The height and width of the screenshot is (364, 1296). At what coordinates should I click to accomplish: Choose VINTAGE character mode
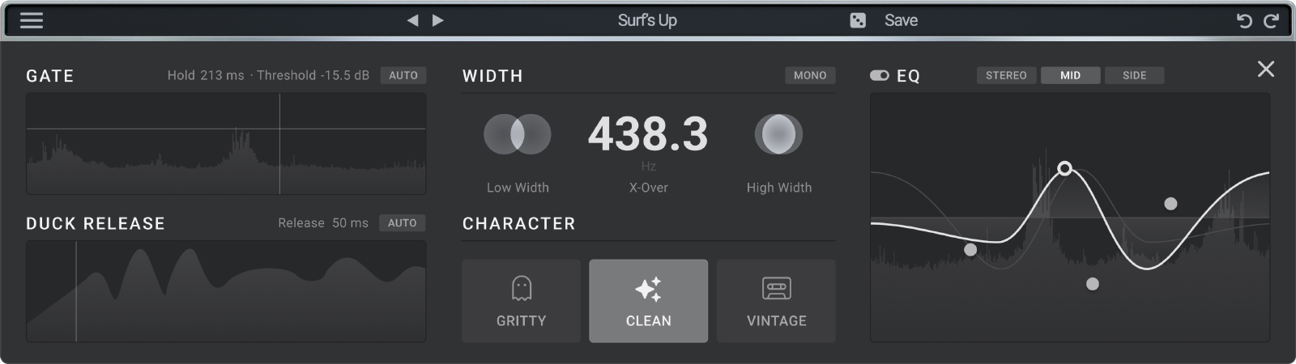coord(776,301)
